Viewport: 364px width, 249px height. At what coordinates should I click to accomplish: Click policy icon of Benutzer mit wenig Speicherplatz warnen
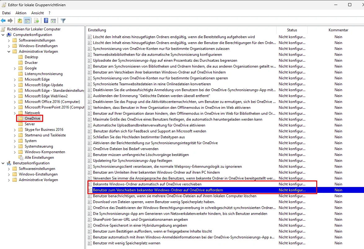click(90, 243)
